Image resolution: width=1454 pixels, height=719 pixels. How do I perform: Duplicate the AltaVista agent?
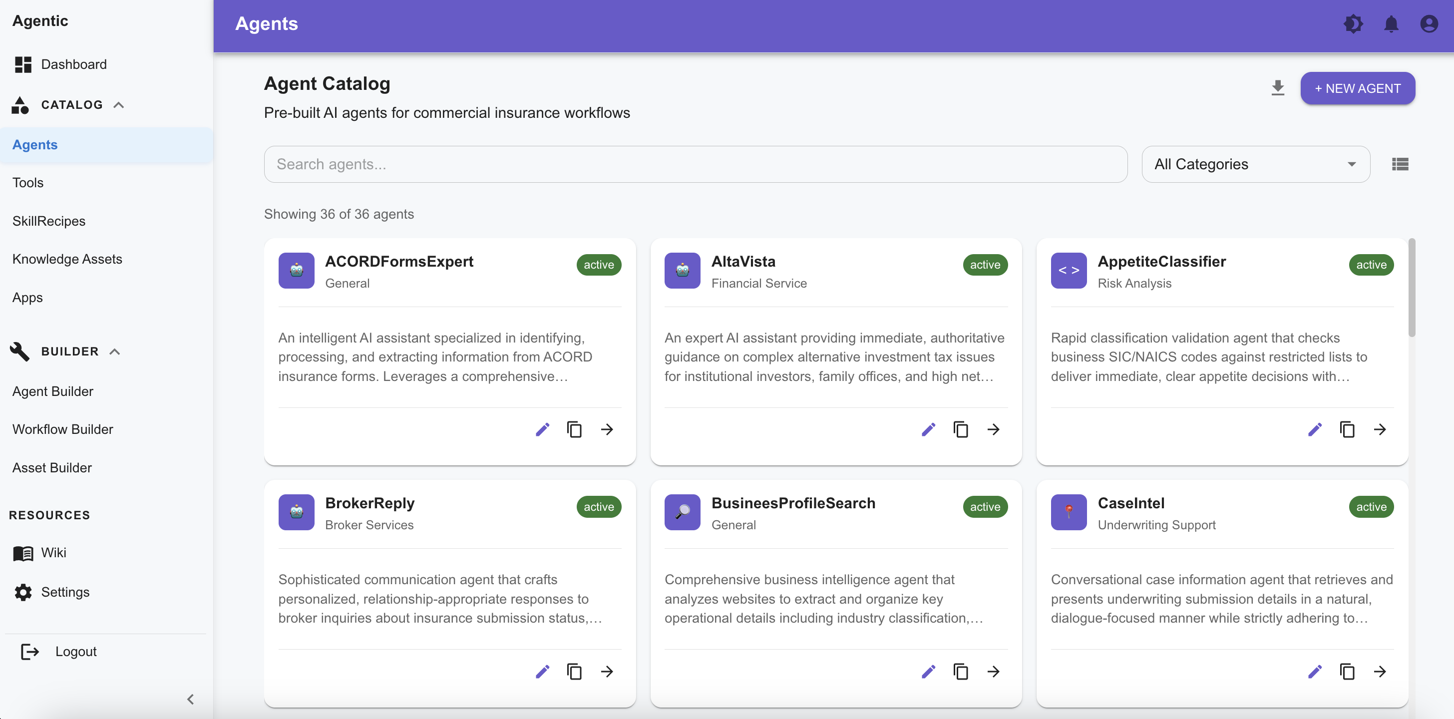tap(960, 429)
